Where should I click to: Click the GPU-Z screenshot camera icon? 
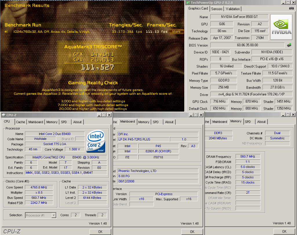pyautogui.click(x=291, y=8)
